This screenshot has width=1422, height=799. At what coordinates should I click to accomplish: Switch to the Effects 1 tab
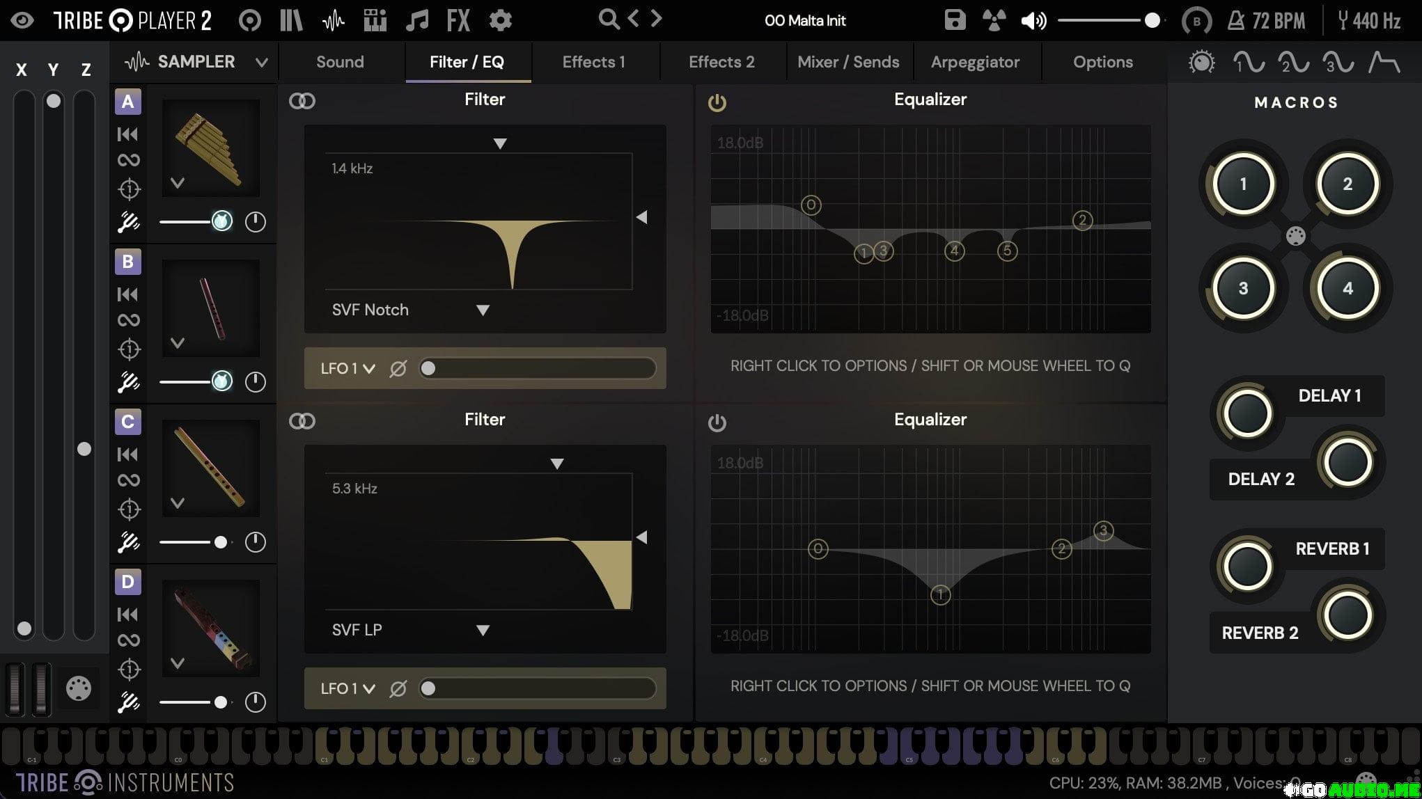[x=593, y=62]
